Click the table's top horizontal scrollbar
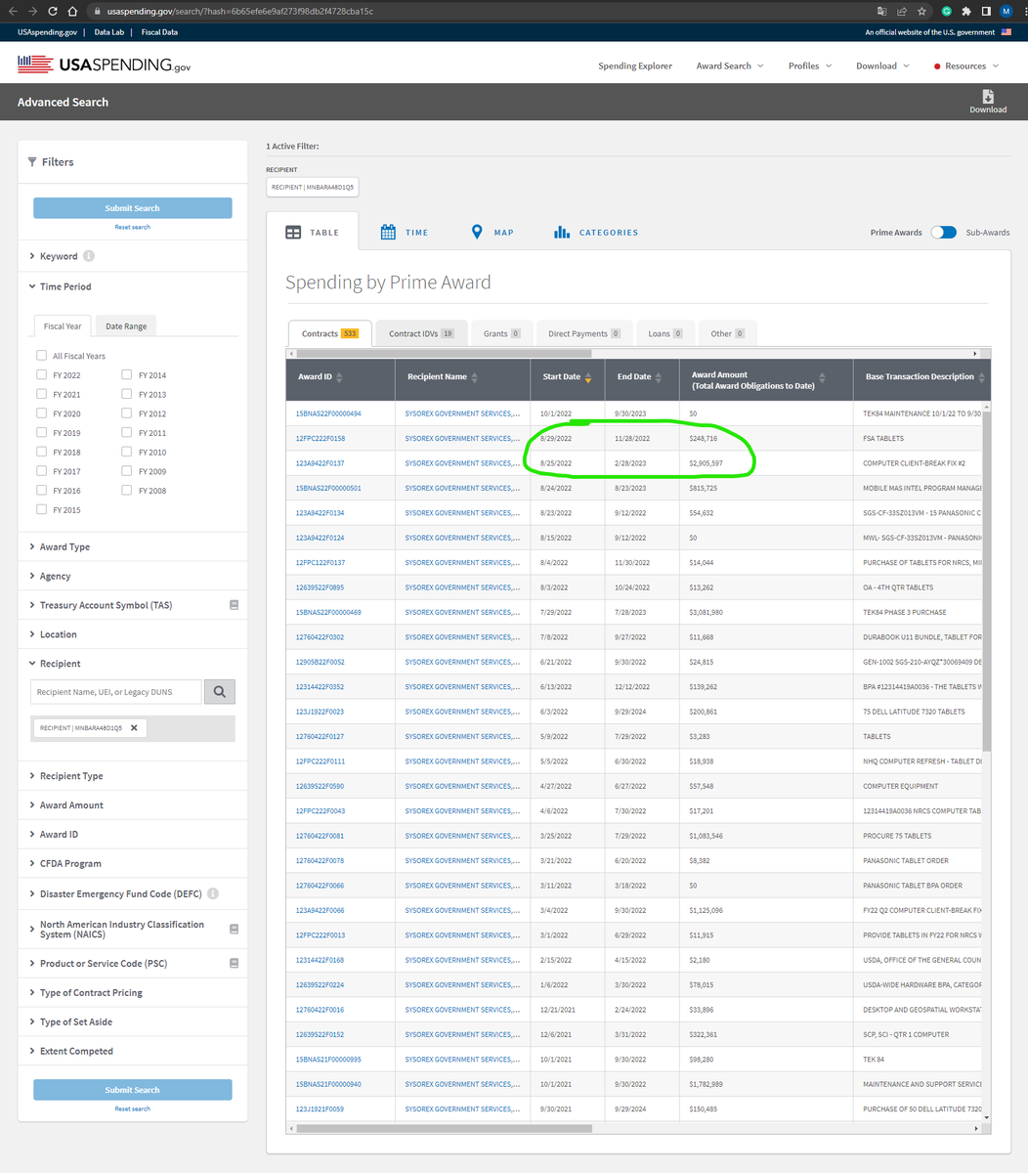1028x1173 pixels. coord(444,353)
